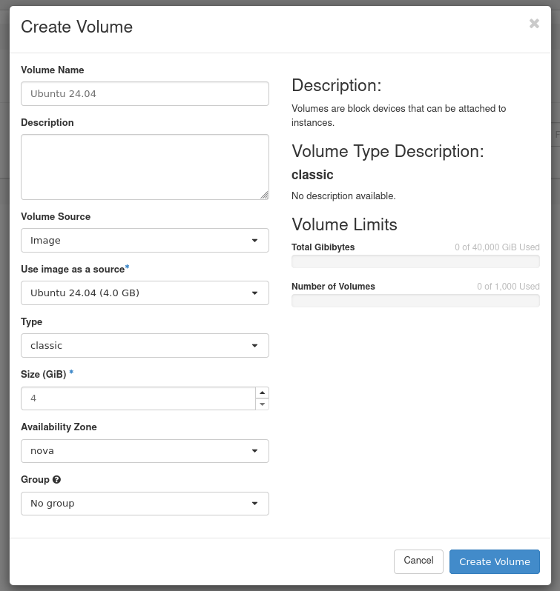Click the Volume Name field label
Image resolution: width=560 pixels, height=591 pixels.
click(x=53, y=70)
